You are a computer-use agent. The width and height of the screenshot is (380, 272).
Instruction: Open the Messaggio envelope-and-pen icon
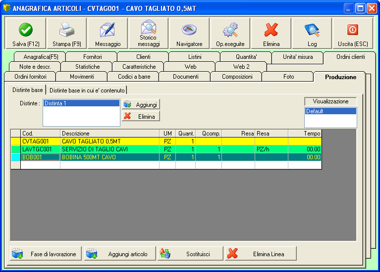point(108,30)
